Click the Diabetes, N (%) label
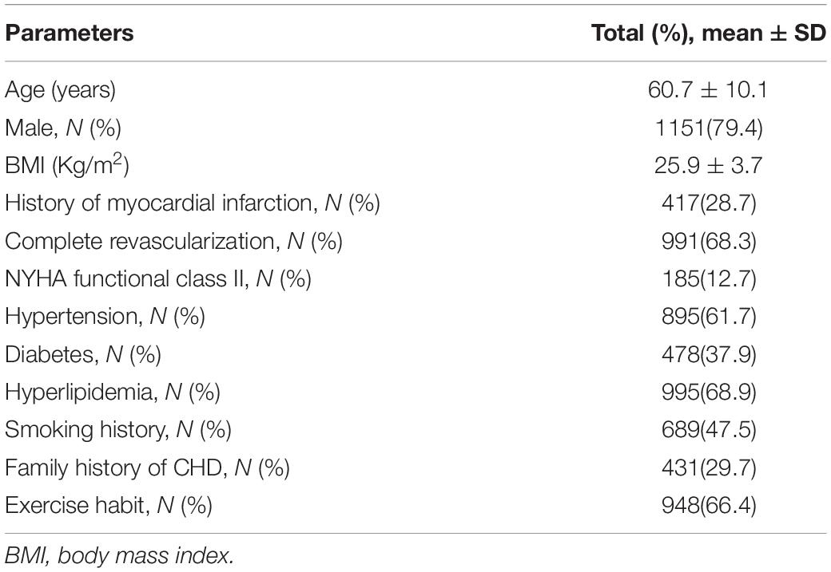The image size is (831, 572). pyautogui.click(x=82, y=354)
